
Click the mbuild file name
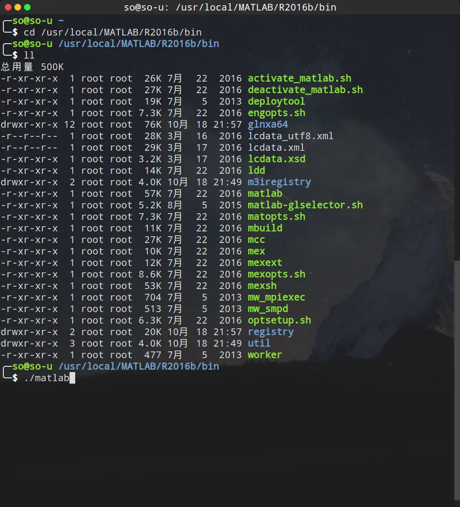point(264,228)
